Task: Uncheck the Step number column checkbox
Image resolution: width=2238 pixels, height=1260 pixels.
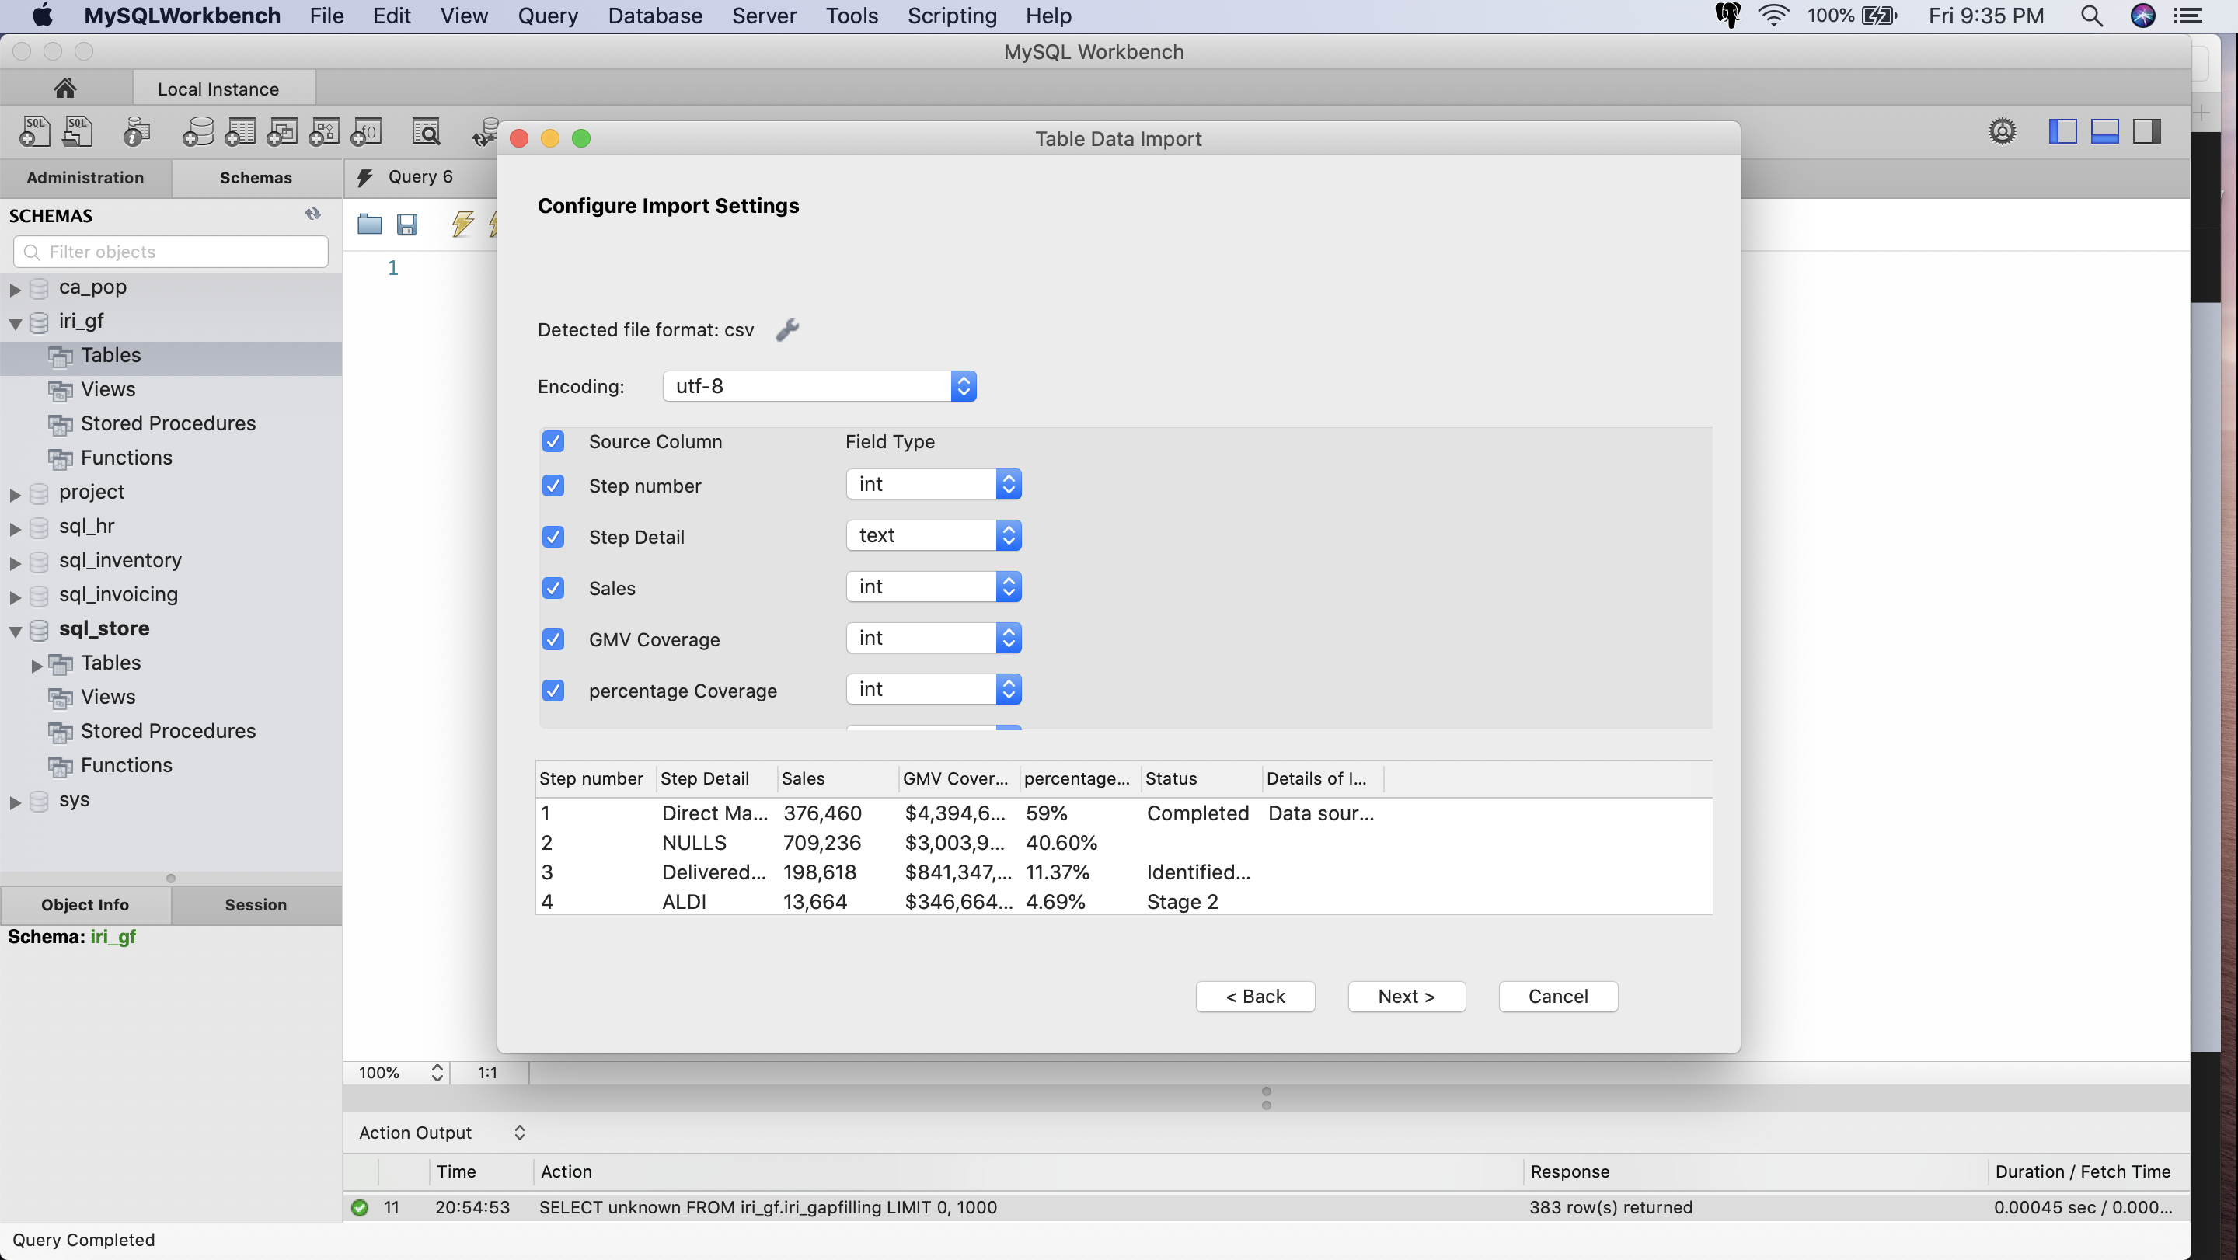Action: 553,486
